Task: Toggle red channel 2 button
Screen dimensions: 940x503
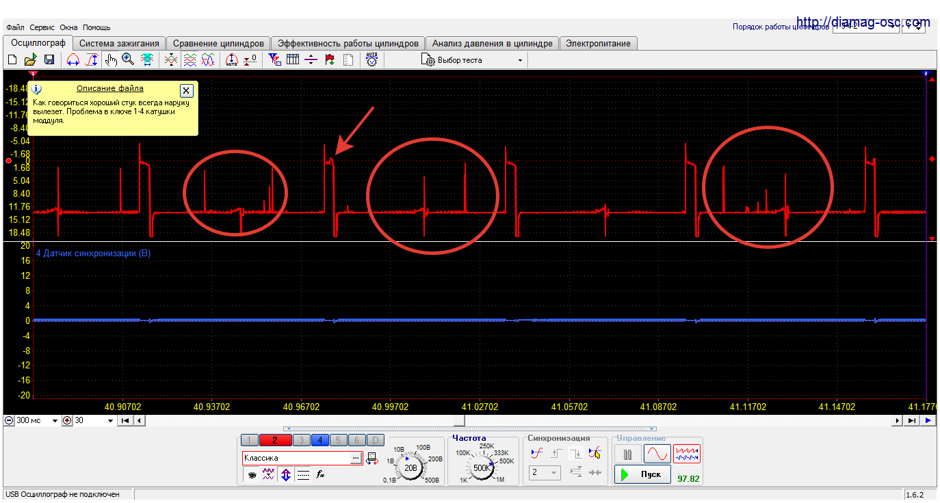Action: coord(276,440)
